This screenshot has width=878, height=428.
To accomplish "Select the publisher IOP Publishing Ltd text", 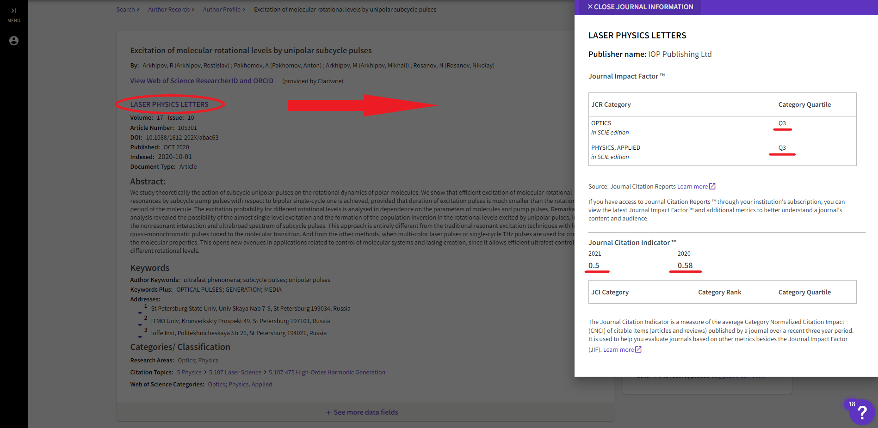I will [680, 54].
